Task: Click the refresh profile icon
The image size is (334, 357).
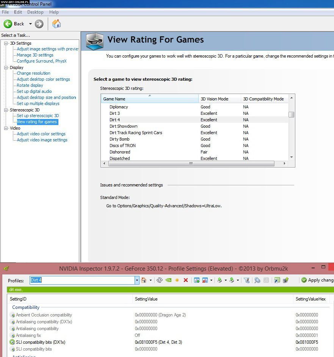Action: (x=160, y=280)
